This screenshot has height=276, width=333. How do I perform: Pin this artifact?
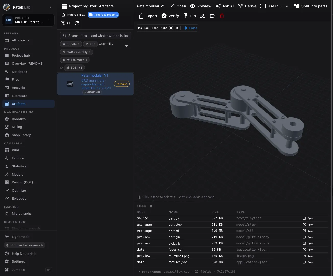point(190,16)
